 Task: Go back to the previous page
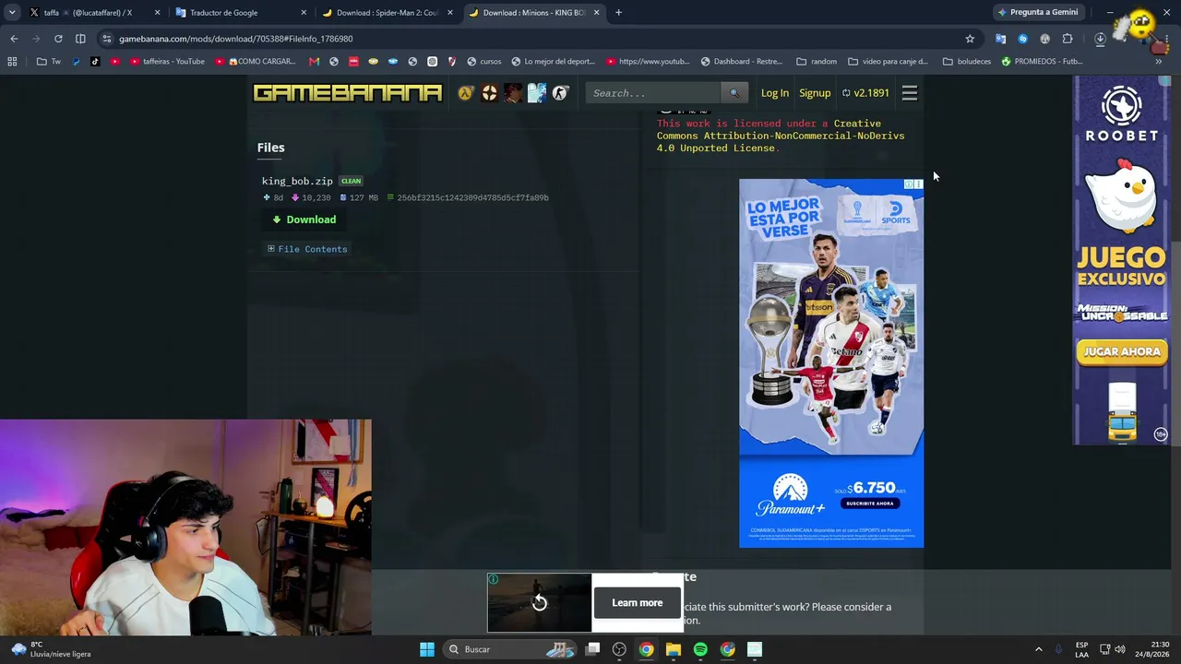(x=14, y=39)
